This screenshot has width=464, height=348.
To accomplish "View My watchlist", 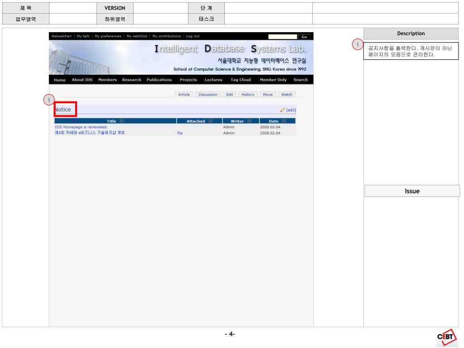I will pos(137,36).
